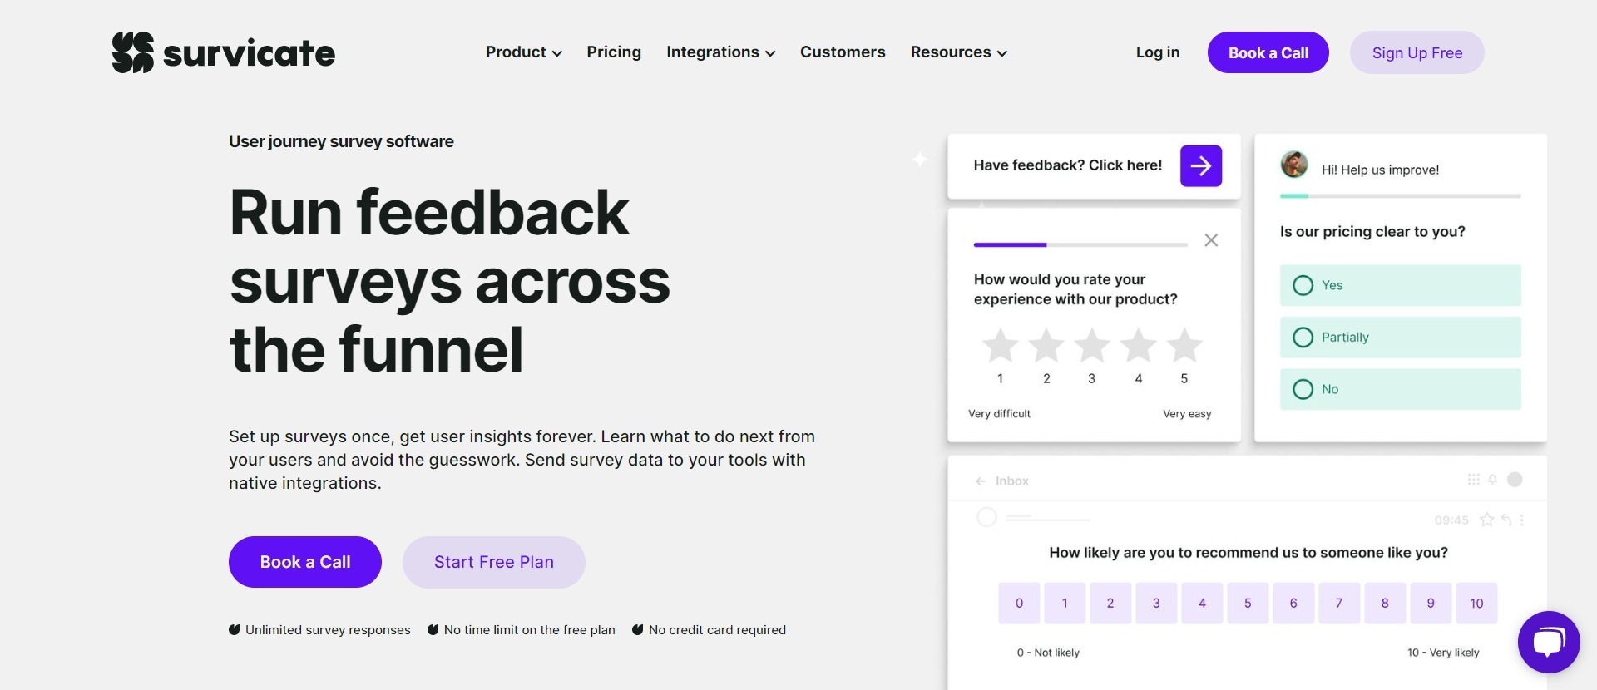The image size is (1597, 690).
Task: Open the Customers page
Action: pos(843,52)
